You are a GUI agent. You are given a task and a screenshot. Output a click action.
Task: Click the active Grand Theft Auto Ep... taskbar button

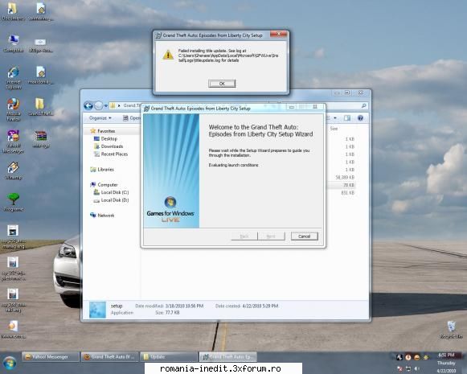[x=227, y=357]
